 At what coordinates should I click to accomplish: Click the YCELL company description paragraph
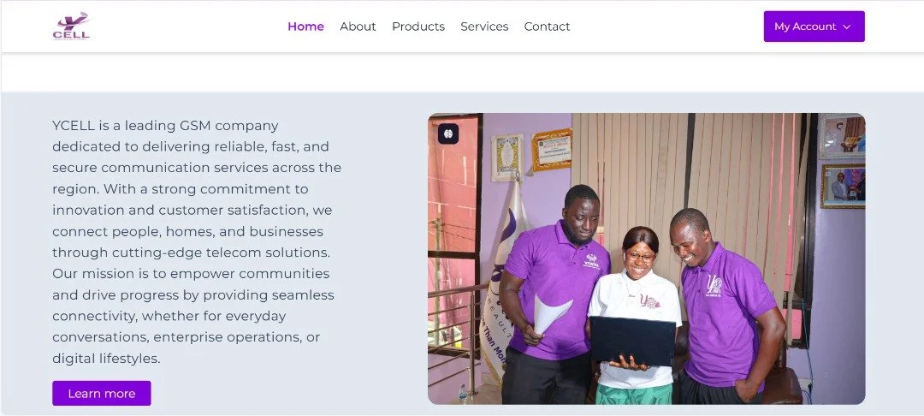pyautogui.click(x=197, y=241)
